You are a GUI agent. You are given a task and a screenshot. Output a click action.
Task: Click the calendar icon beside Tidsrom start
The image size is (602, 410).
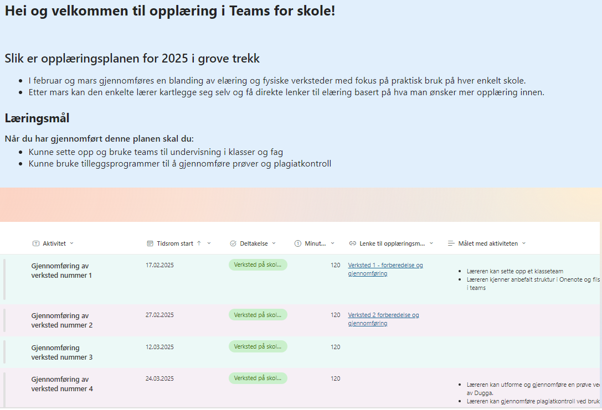(150, 243)
